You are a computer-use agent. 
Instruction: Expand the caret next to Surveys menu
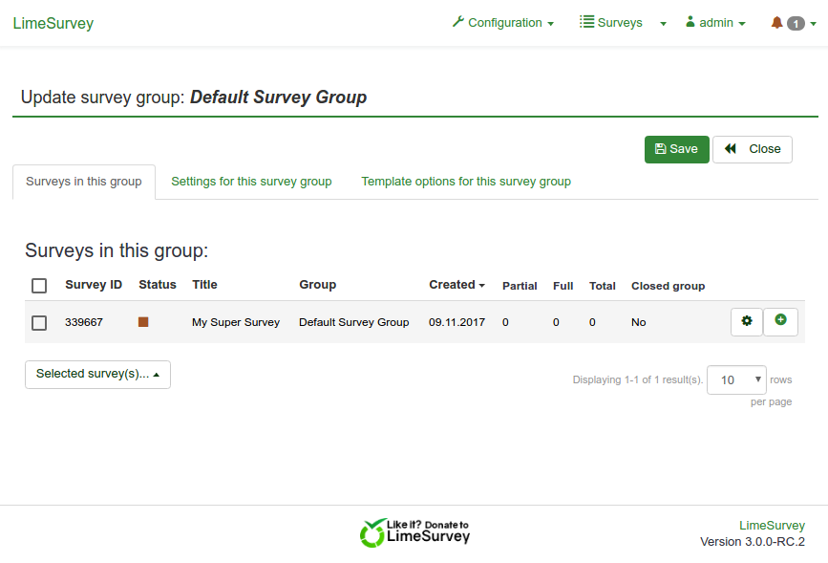pos(663,24)
